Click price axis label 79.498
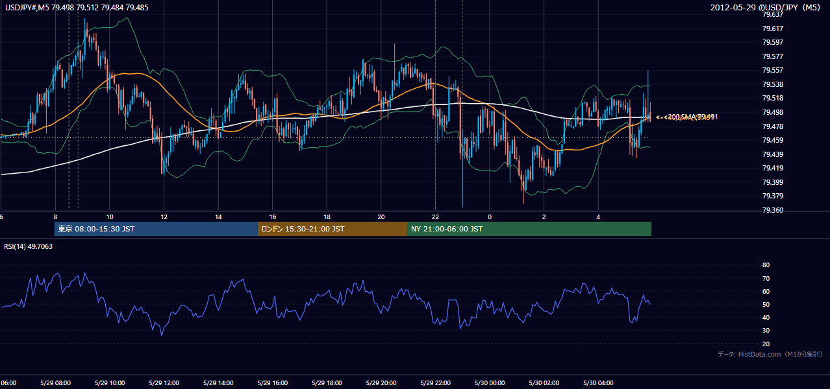Viewport: 830px width, 389px height. [x=773, y=112]
